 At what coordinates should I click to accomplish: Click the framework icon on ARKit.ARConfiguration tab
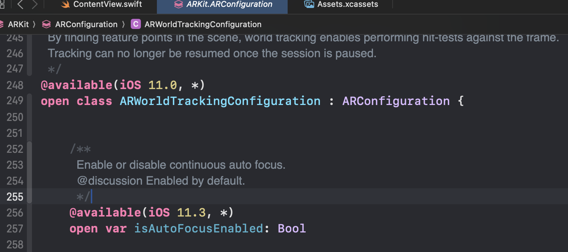178,5
